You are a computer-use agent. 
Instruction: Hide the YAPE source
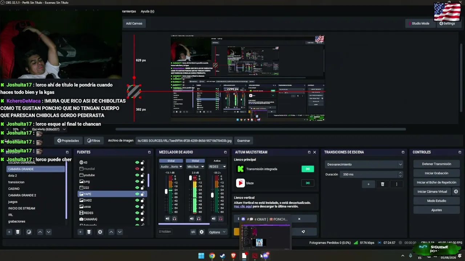point(137,194)
